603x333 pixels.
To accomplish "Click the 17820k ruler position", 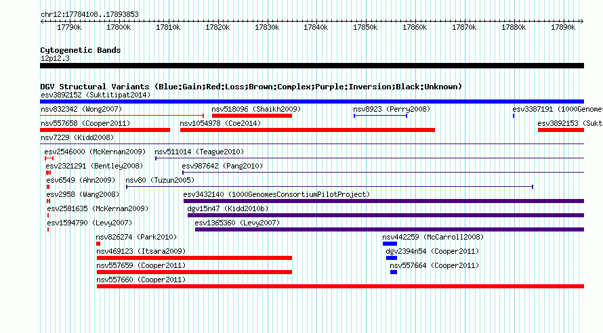I will tap(217, 27).
